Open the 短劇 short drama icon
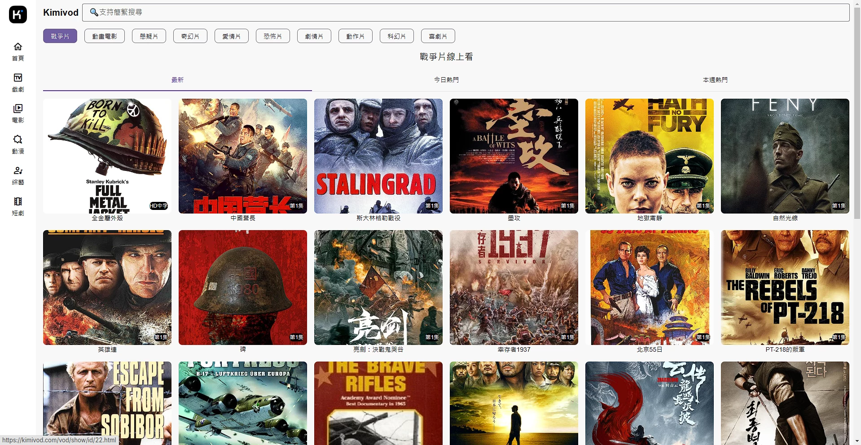The width and height of the screenshot is (861, 445). [x=18, y=201]
